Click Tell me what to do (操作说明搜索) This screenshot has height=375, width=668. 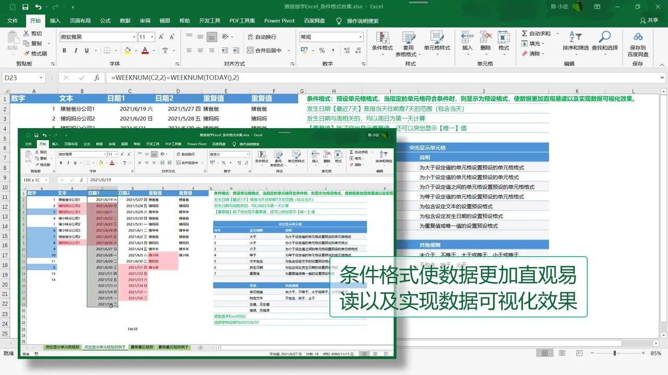tap(357, 21)
